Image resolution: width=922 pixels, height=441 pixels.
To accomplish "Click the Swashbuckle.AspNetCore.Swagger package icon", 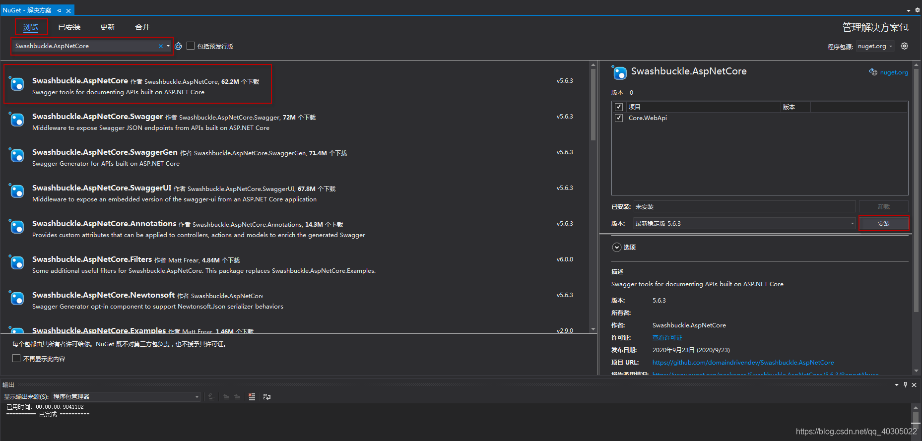I will [17, 120].
